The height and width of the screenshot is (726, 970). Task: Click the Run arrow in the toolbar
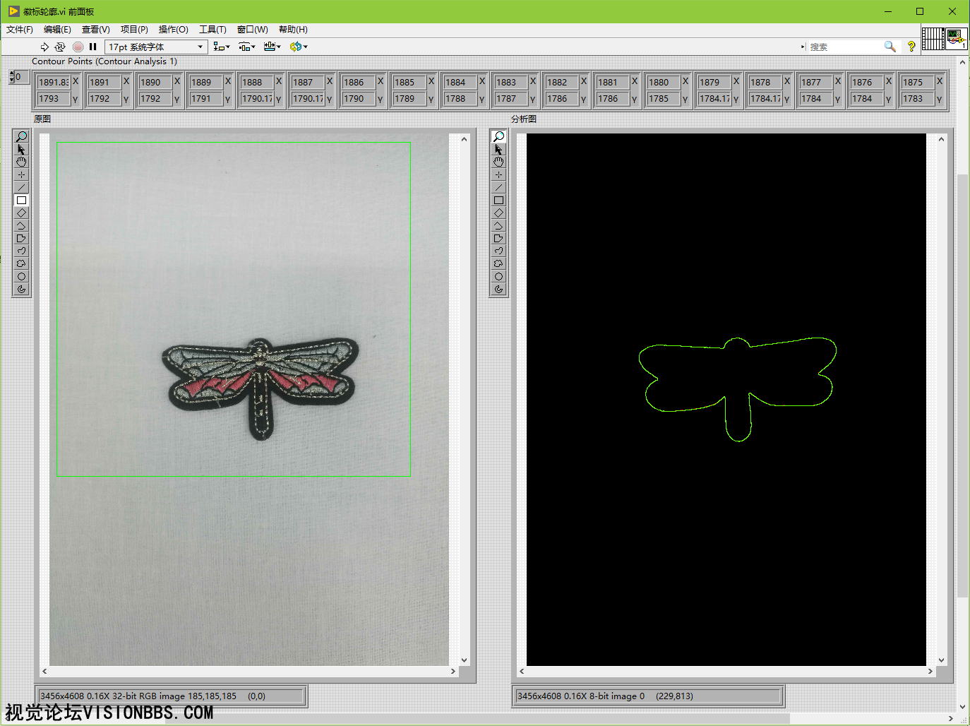coord(44,47)
